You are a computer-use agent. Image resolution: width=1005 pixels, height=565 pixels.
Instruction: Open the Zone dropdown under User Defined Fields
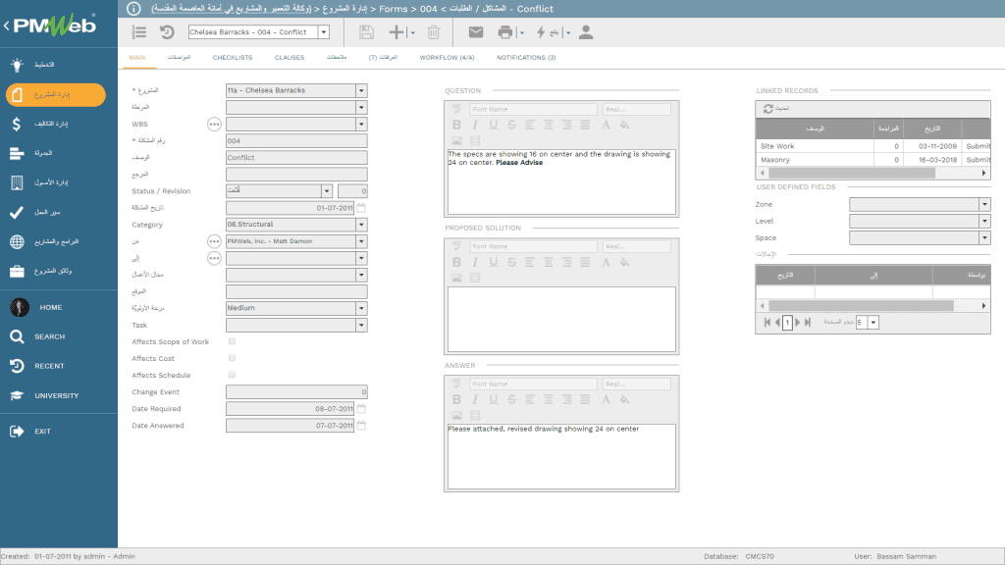click(x=984, y=204)
